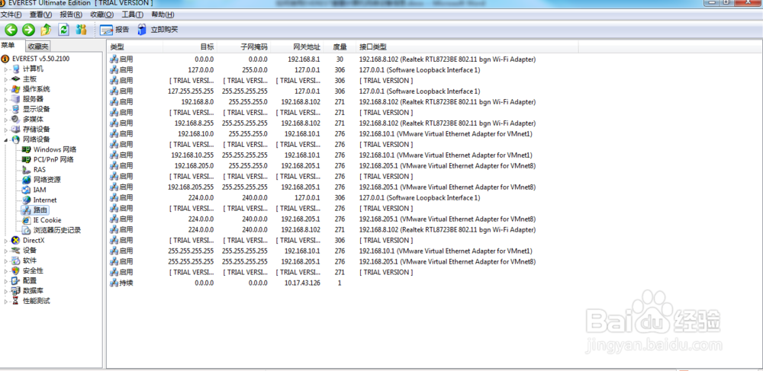
Task: Sort by the 度量 column header
Action: click(340, 47)
